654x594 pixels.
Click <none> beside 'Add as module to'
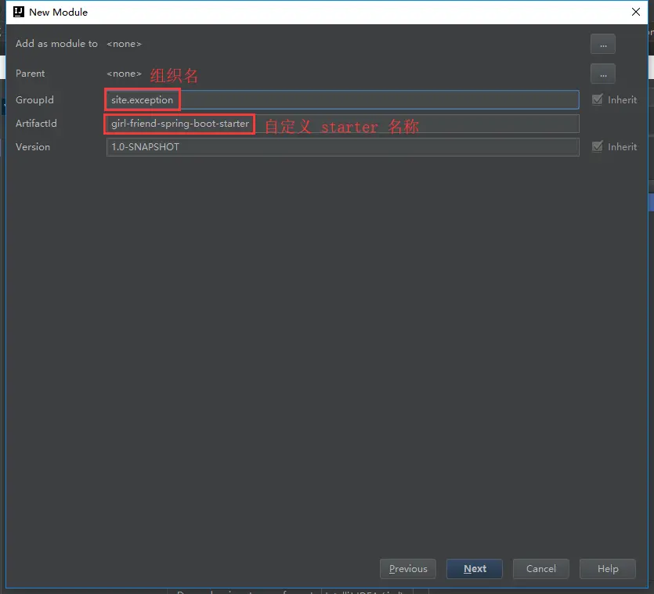coord(125,44)
